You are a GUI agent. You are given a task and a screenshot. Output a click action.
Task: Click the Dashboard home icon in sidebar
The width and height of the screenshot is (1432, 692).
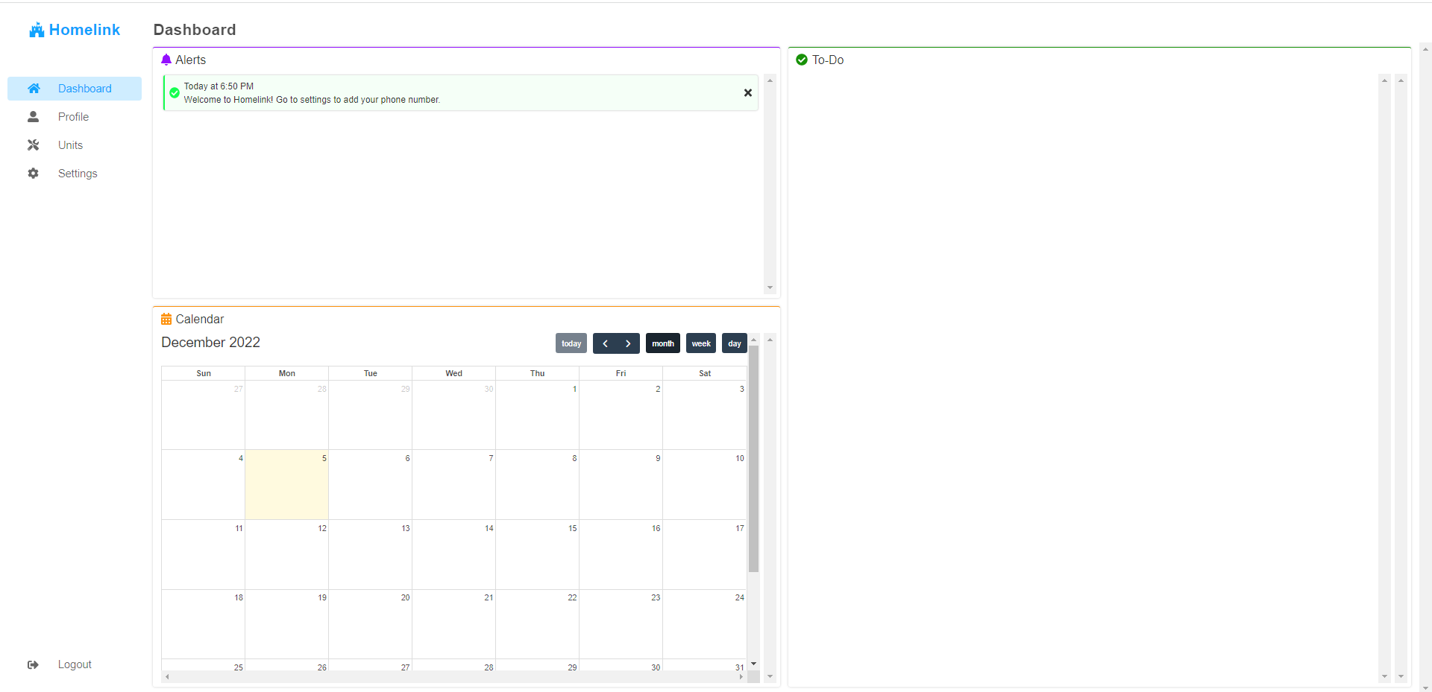coord(34,89)
